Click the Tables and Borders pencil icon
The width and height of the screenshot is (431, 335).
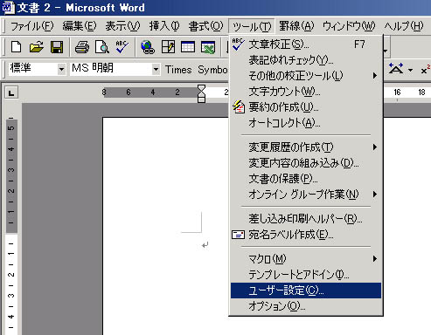[168, 47]
